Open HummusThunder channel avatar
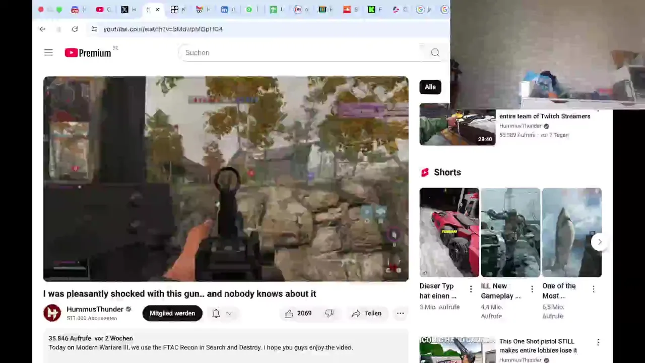This screenshot has height=363, width=645. click(52, 313)
